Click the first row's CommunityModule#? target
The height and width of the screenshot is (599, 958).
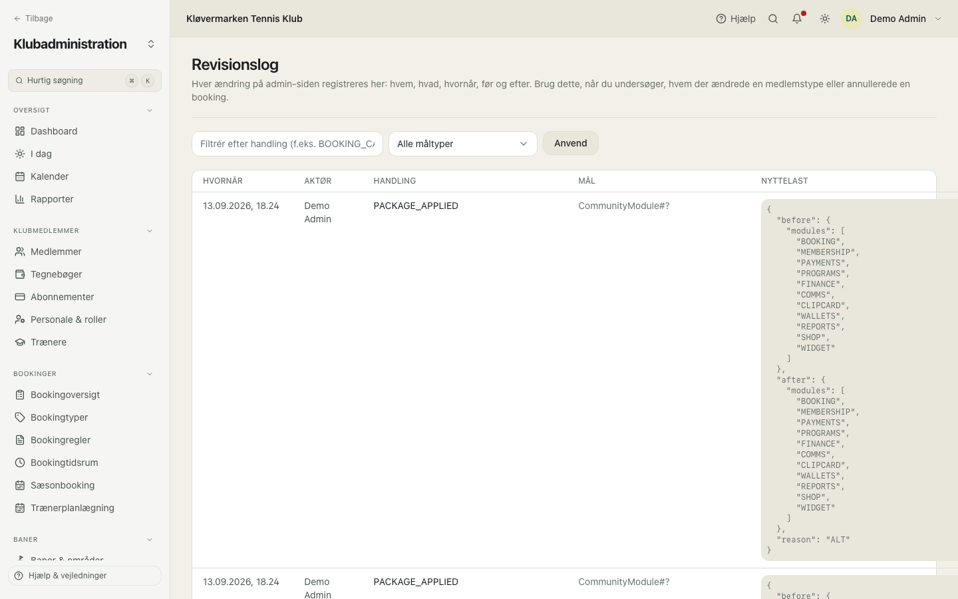624,206
